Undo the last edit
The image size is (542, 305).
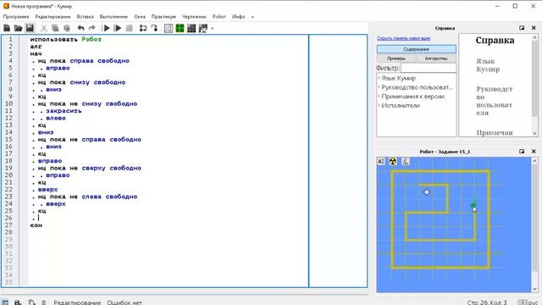point(80,28)
